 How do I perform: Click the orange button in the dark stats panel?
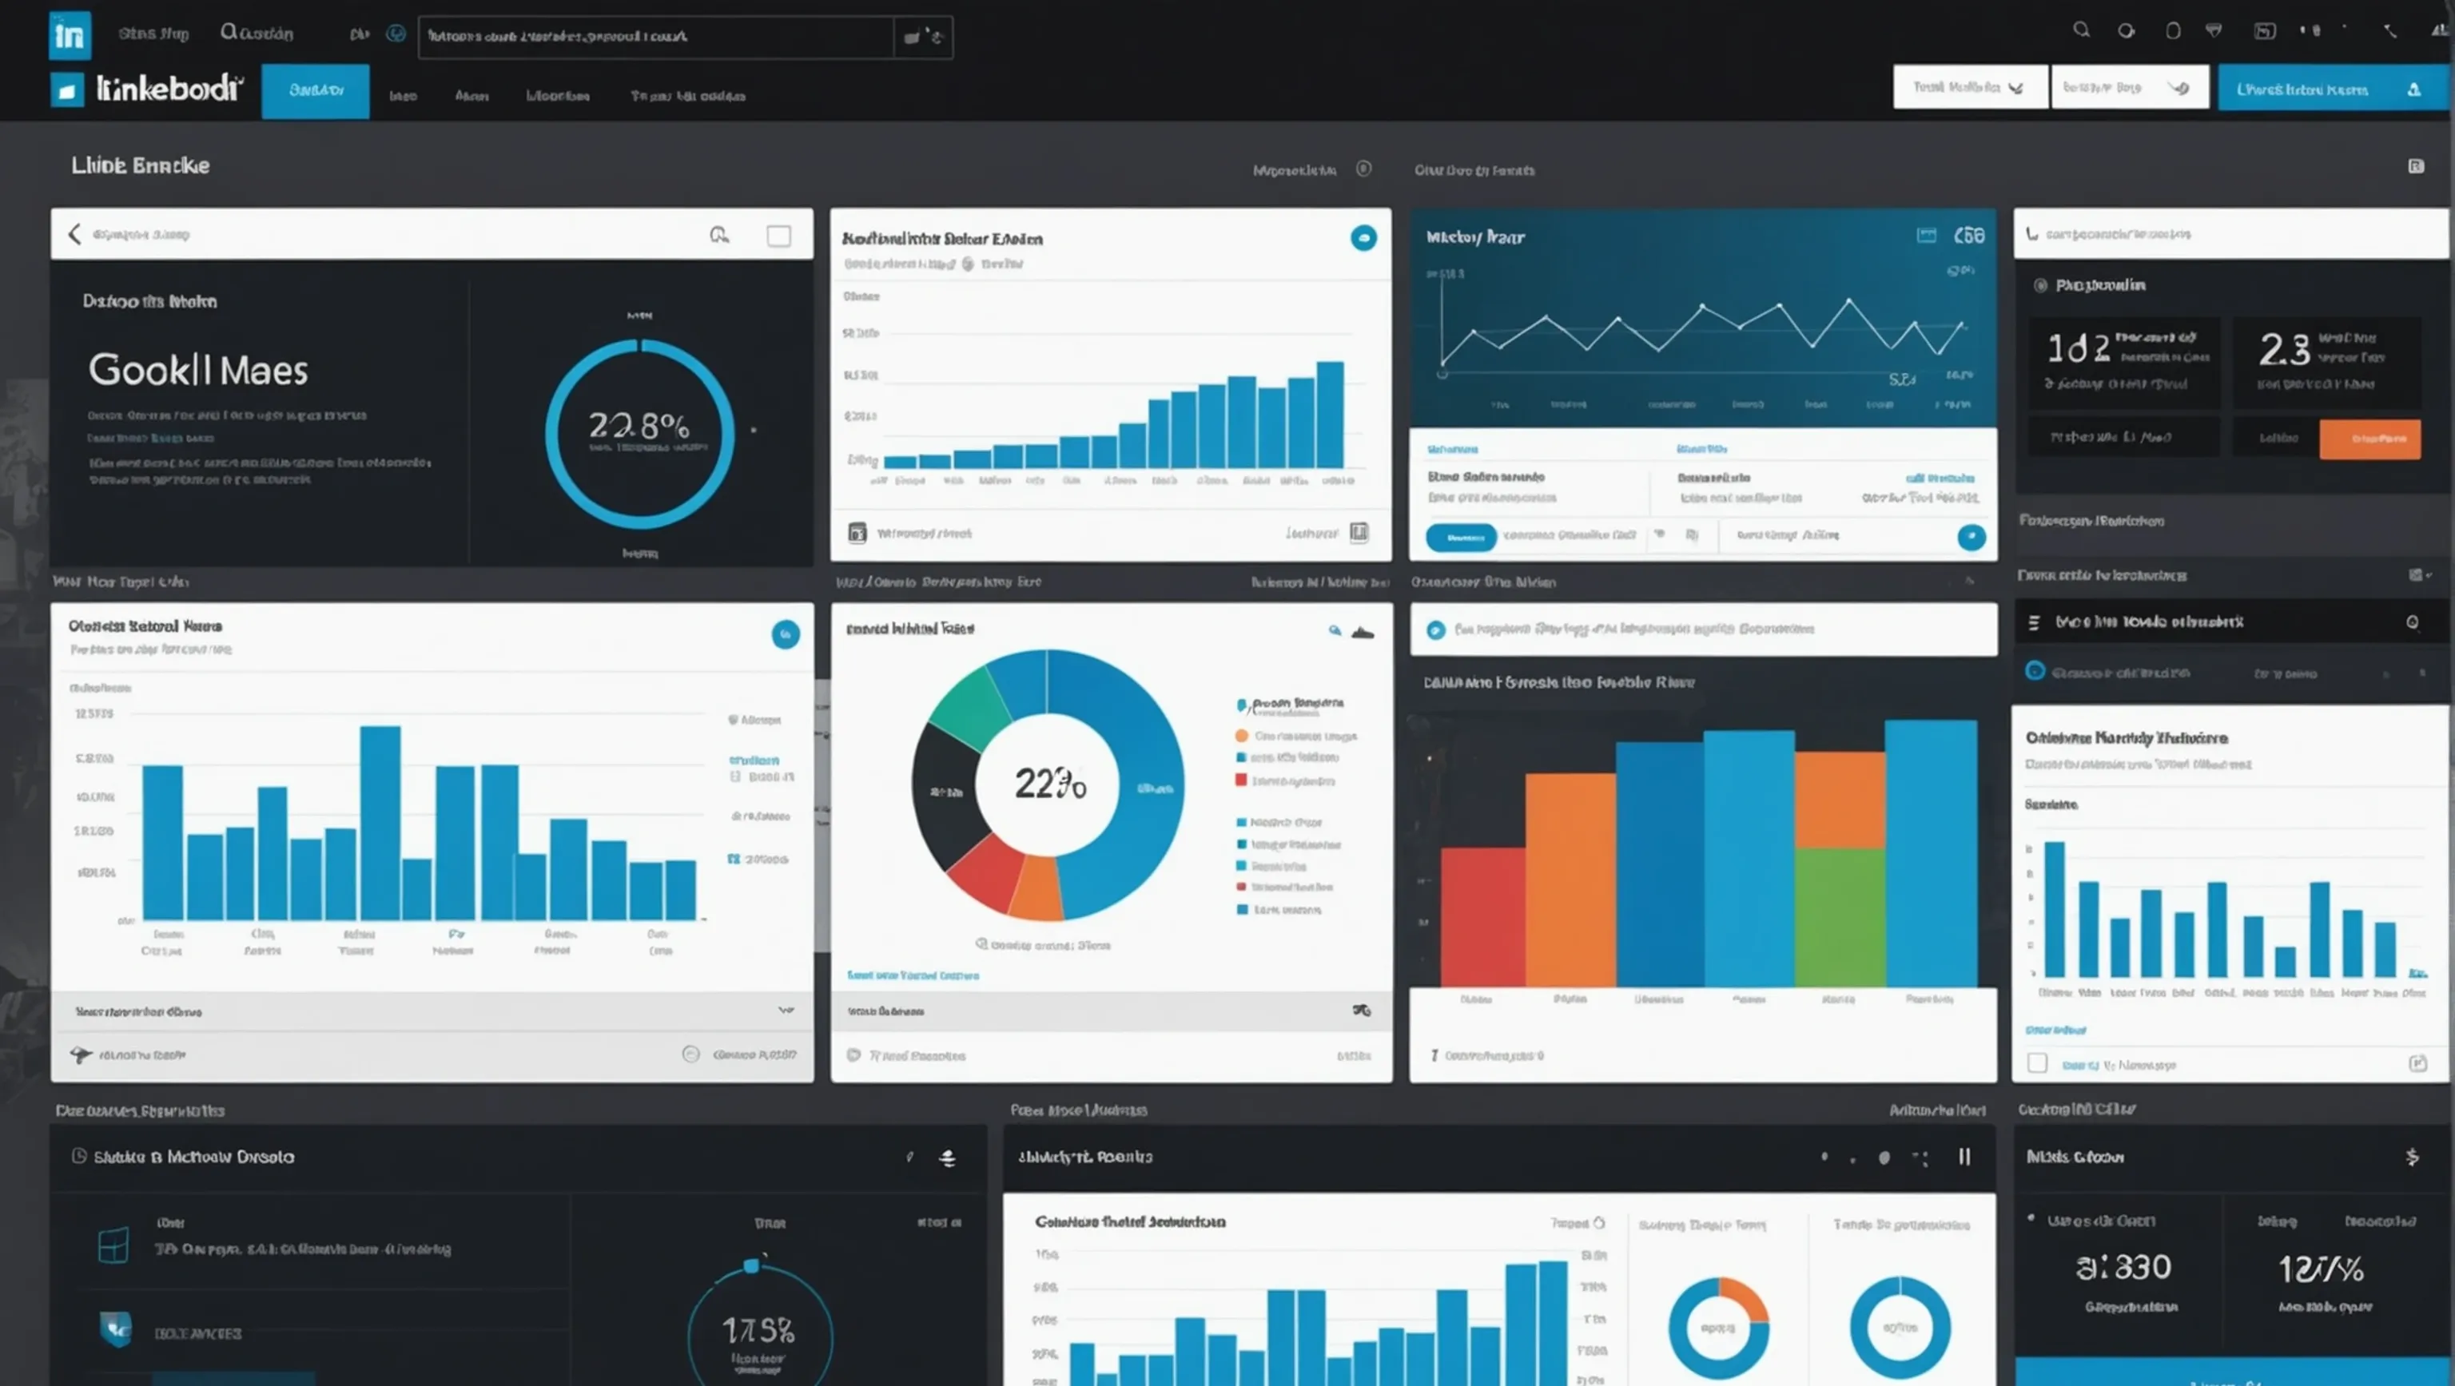[2369, 439]
